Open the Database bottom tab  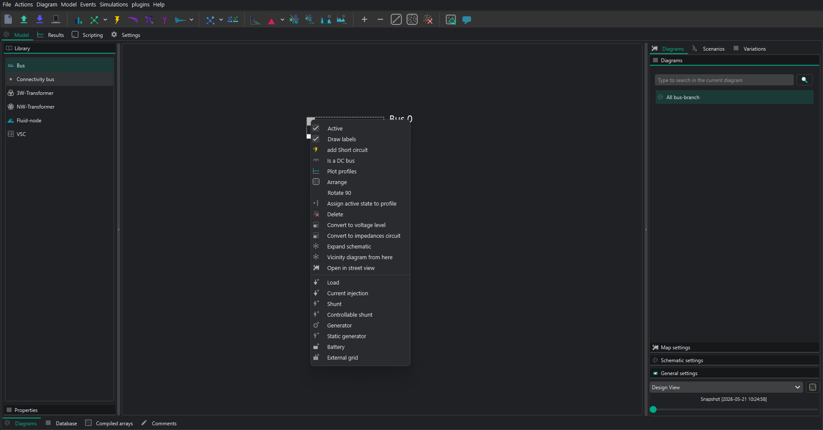(x=61, y=423)
